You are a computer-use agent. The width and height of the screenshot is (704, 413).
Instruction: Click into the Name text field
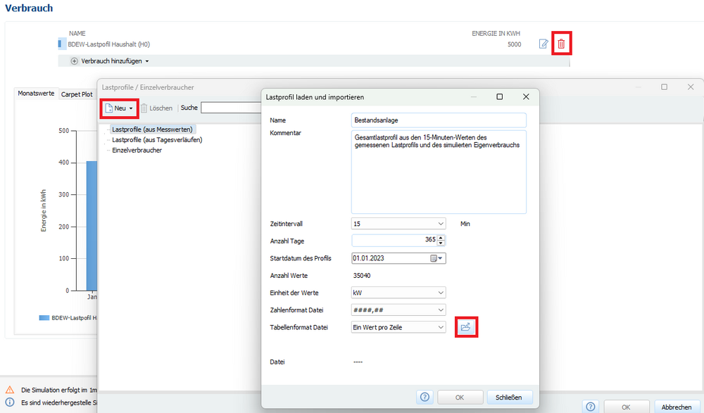[438, 120]
